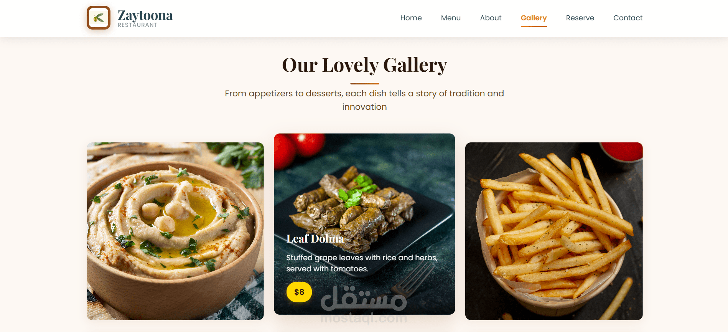Click the Our Lovely Gallery heading
The width and height of the screenshot is (728, 332).
coord(364,65)
